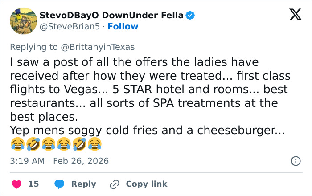Open the 3:19 AM timestamp link
This screenshot has width=312, height=196.
coord(26,161)
